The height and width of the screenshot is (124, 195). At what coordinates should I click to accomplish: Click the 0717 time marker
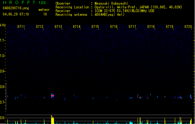pos(132,26)
